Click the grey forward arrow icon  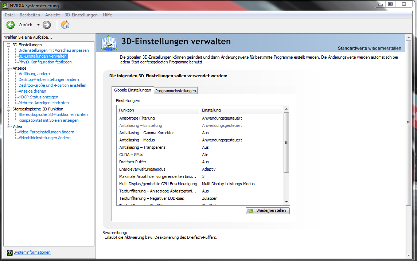click(x=47, y=25)
